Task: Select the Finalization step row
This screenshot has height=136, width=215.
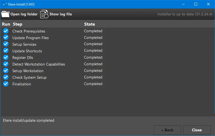Action: (22, 84)
